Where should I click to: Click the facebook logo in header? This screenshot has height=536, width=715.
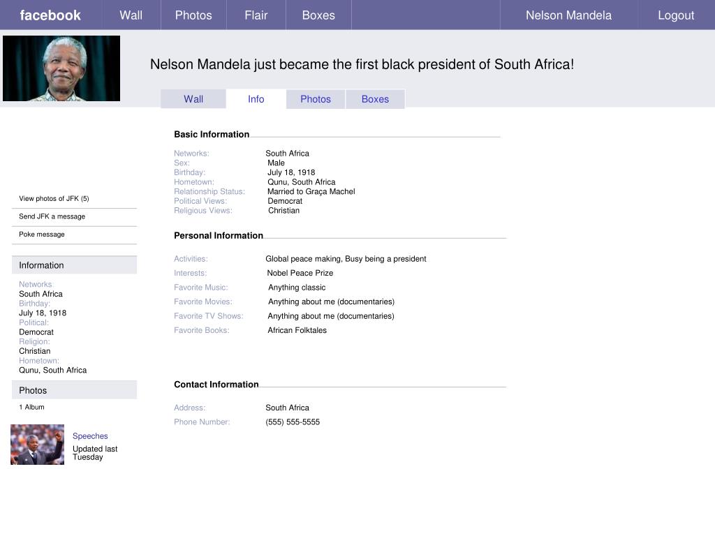point(50,15)
